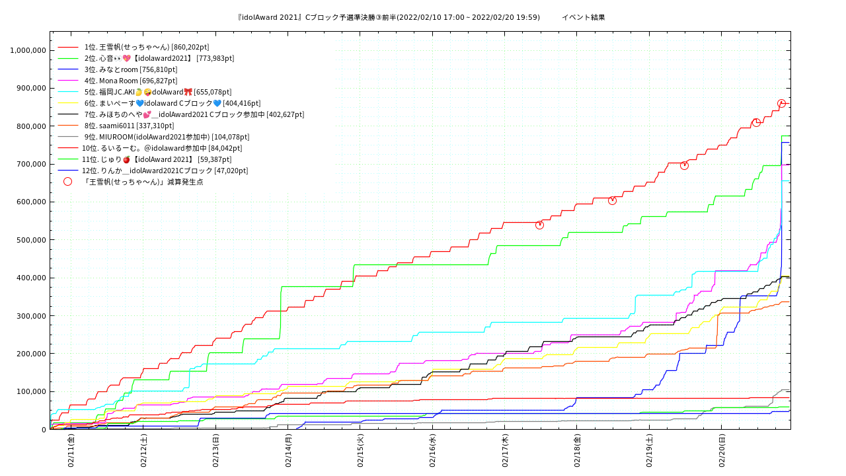
Task: Select the 4位 Mona Room legend entry
Action: [x=130, y=81]
